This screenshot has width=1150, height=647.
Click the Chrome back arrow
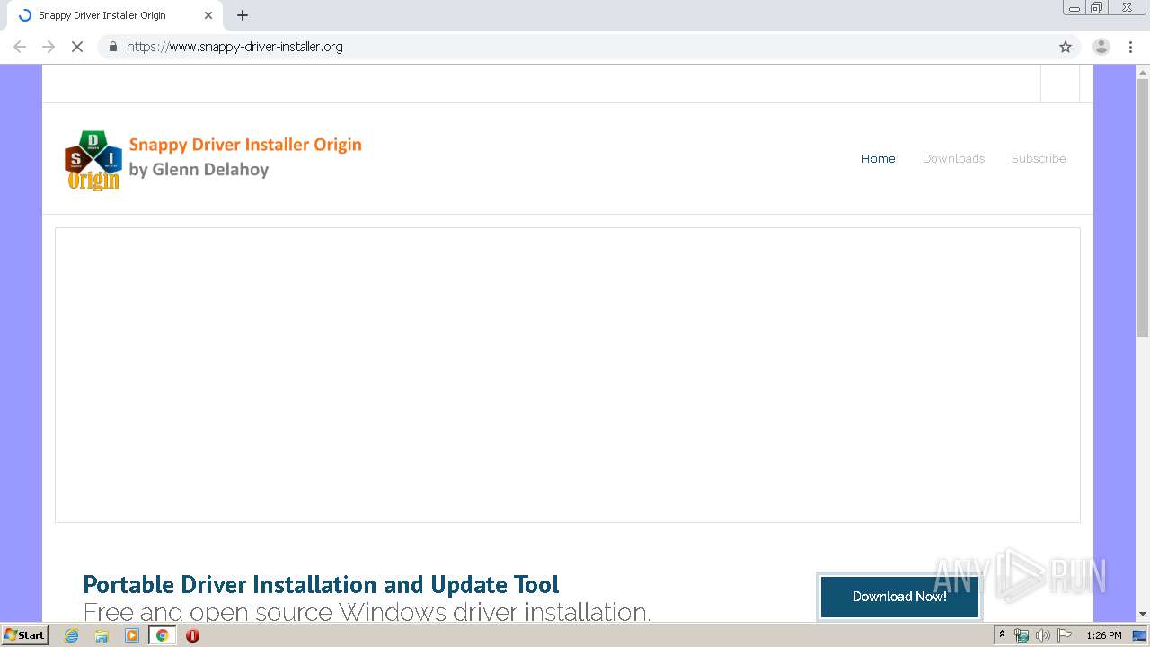(20, 47)
